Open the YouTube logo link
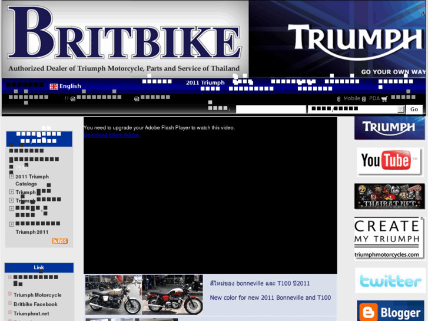 tap(390, 161)
